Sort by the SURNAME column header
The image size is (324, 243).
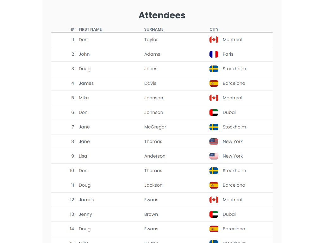click(154, 29)
